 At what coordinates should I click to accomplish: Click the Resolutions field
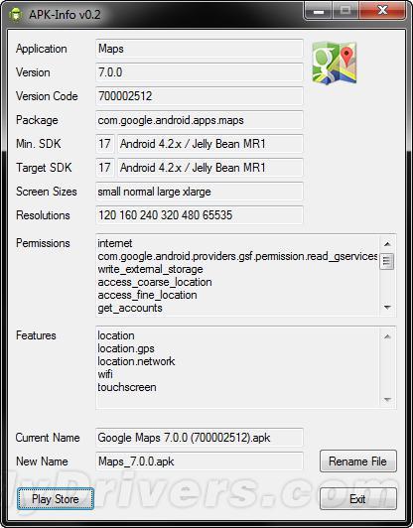[200, 214]
